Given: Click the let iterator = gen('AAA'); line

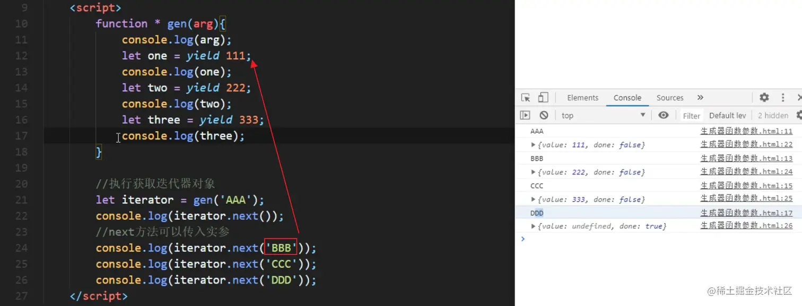Looking at the screenshot, I should [x=180, y=200].
